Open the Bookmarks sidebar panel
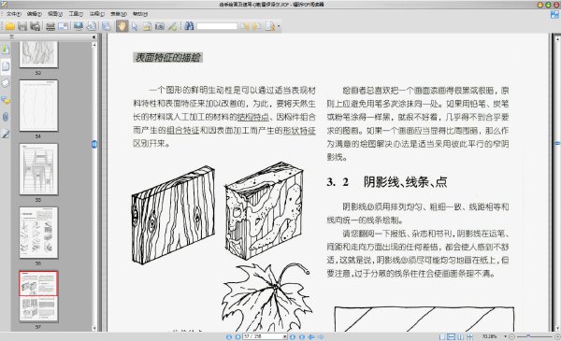 click(6, 50)
